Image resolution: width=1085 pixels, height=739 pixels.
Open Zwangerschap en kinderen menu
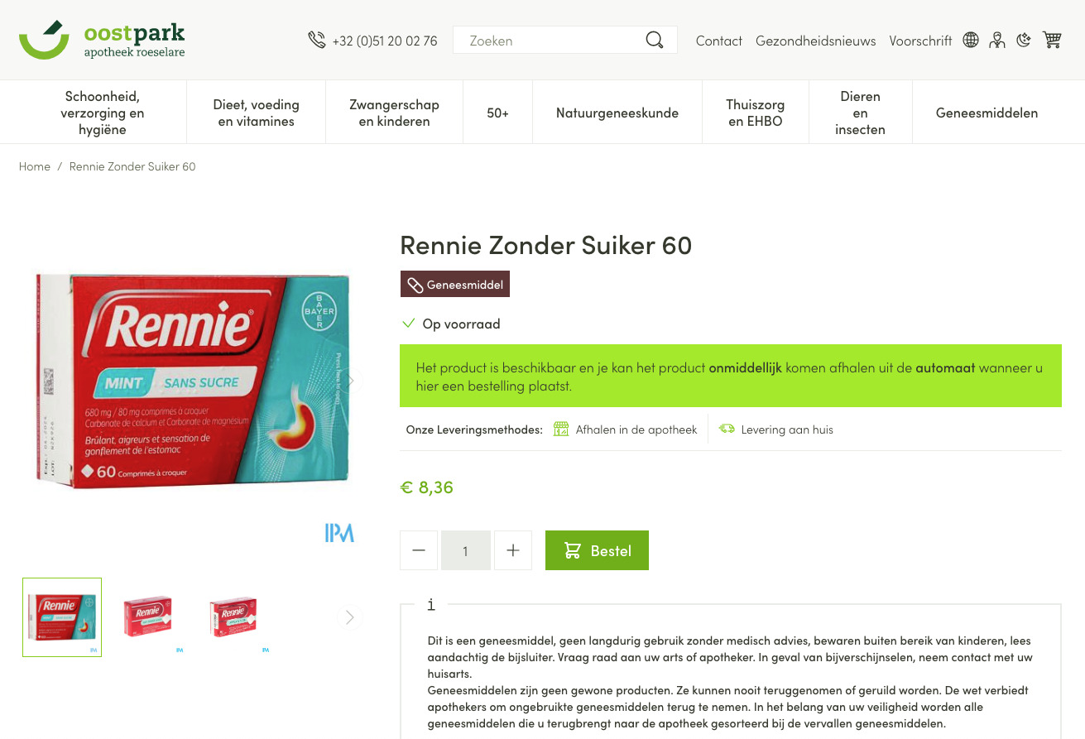click(x=394, y=113)
